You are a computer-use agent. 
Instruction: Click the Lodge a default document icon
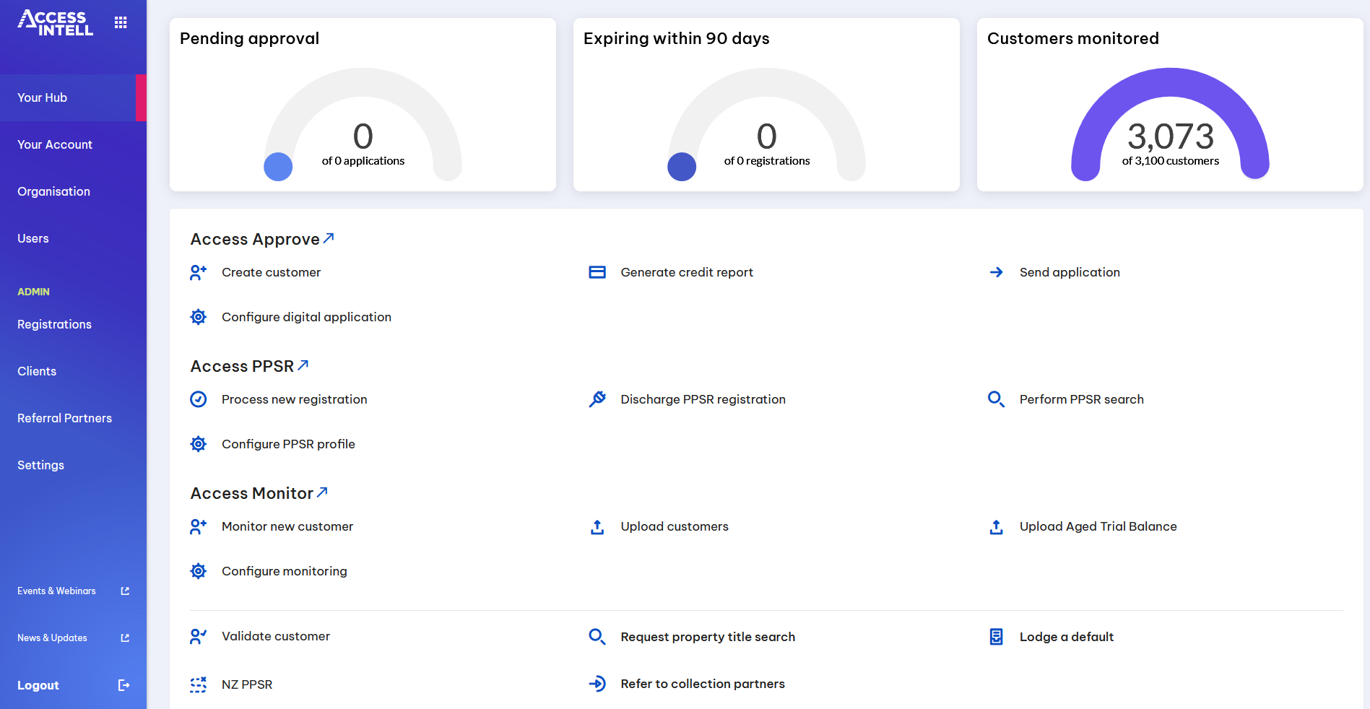coord(996,637)
